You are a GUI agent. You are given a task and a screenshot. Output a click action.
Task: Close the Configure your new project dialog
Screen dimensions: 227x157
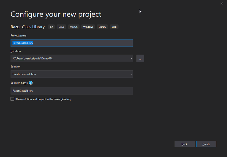(222, 4)
